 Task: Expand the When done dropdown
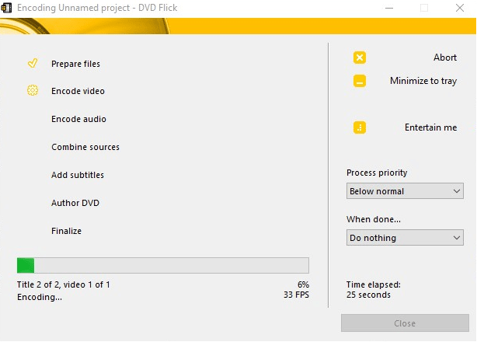404,238
